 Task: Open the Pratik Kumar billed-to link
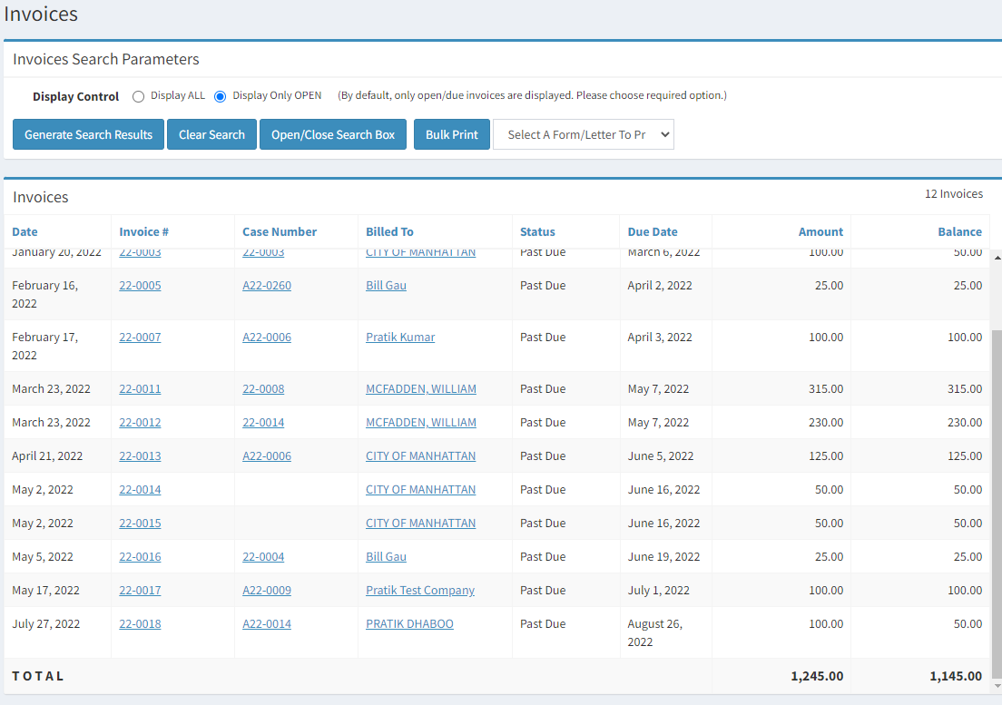coord(400,338)
